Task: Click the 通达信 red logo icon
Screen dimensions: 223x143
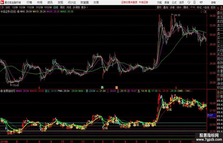Action: [2, 2]
